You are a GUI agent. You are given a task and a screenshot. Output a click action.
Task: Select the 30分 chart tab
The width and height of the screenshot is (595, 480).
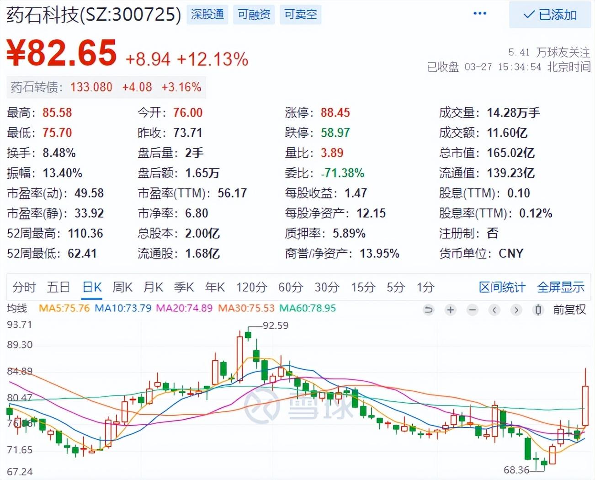coord(327,287)
